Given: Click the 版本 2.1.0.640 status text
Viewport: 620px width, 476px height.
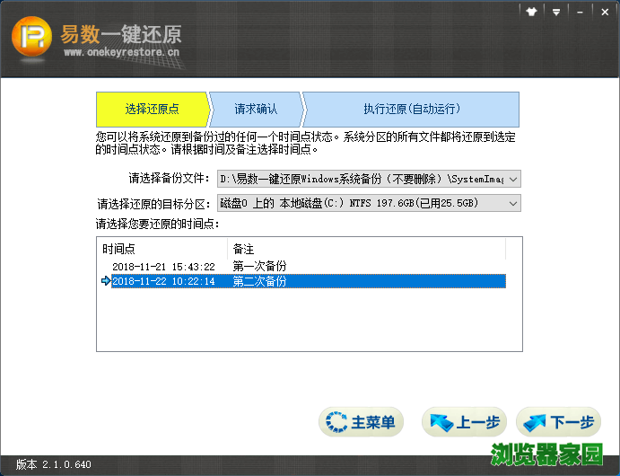Looking at the screenshot, I should pyautogui.click(x=53, y=464).
